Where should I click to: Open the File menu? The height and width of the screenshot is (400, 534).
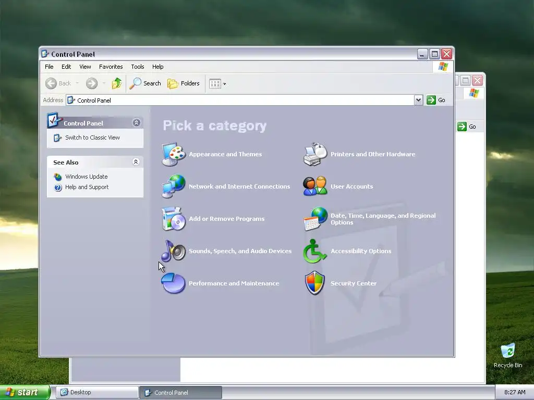click(49, 67)
